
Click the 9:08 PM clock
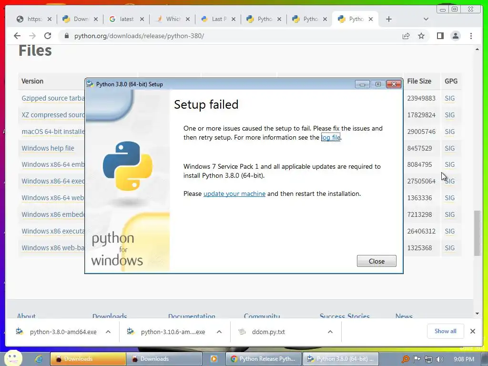point(464,359)
